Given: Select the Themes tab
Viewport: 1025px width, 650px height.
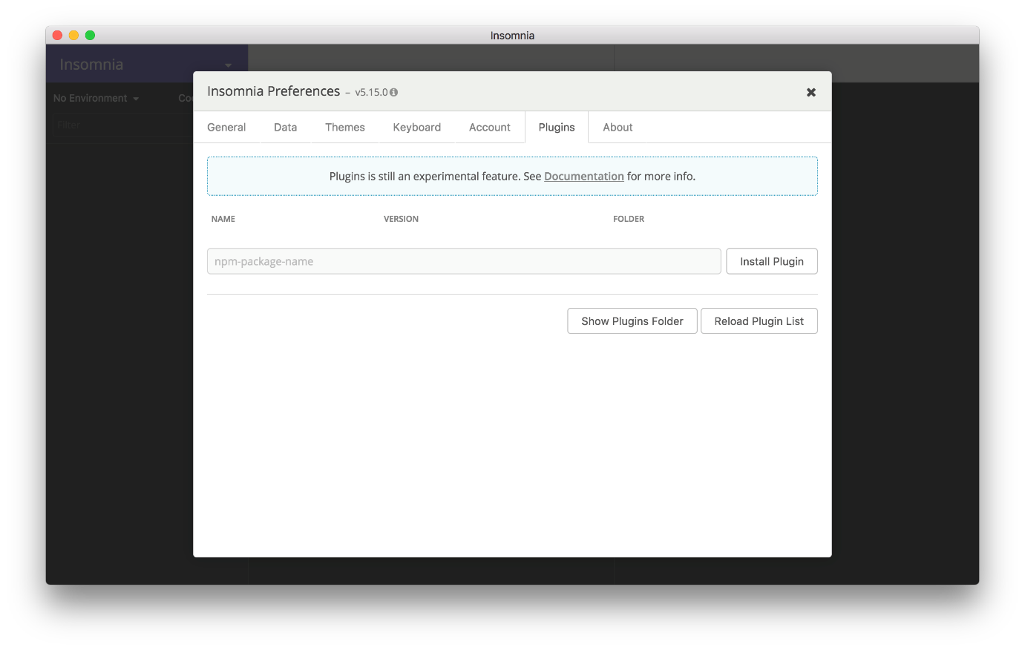Looking at the screenshot, I should pos(345,128).
